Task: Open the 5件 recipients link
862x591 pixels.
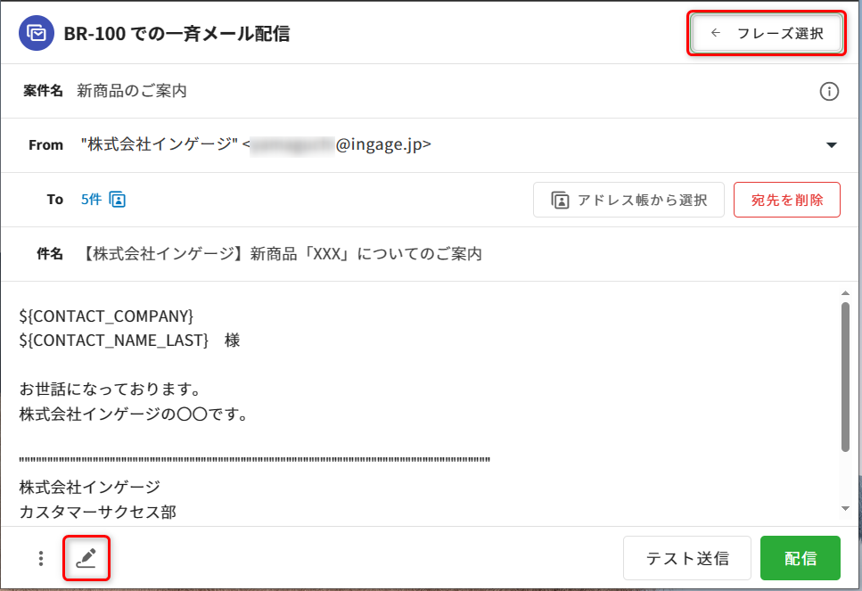Action: point(91,200)
